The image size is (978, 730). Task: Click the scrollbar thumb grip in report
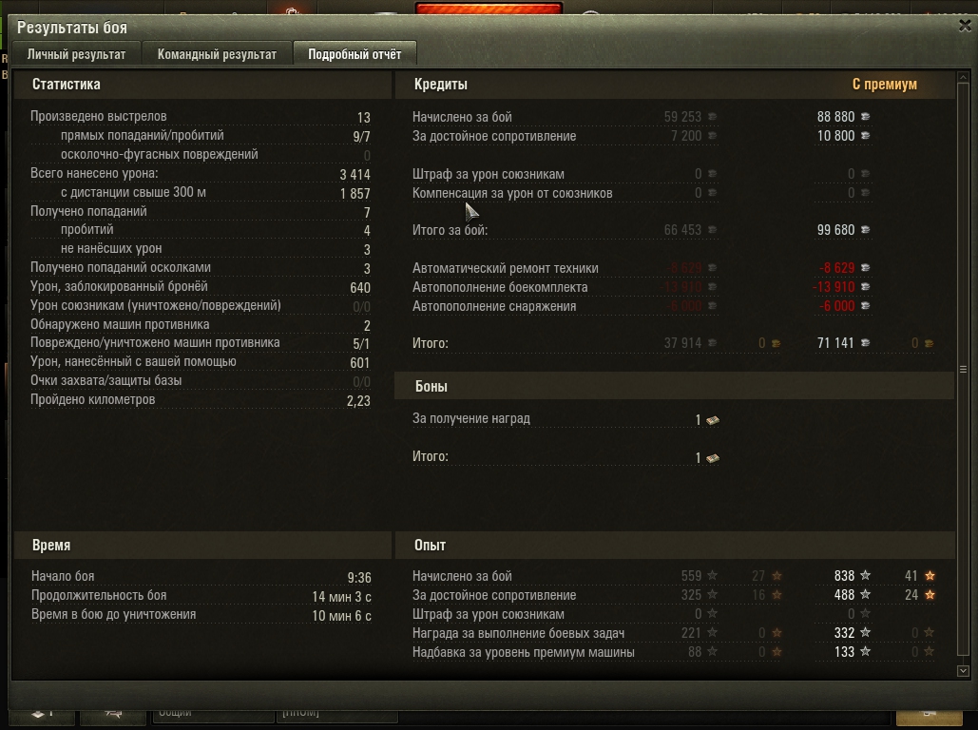pyautogui.click(x=963, y=370)
